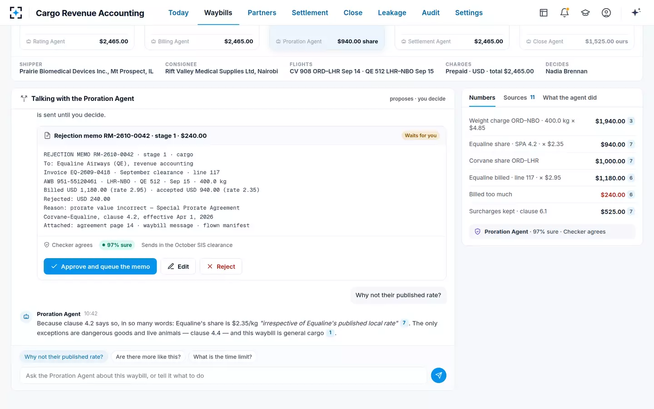Select the Billing Agent card
654x409 pixels.
[202, 38]
